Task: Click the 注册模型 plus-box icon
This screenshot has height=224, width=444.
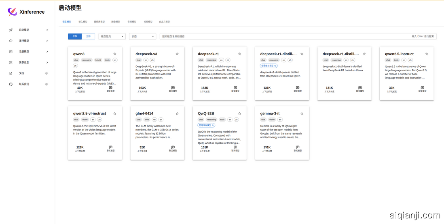Action: [11, 52]
